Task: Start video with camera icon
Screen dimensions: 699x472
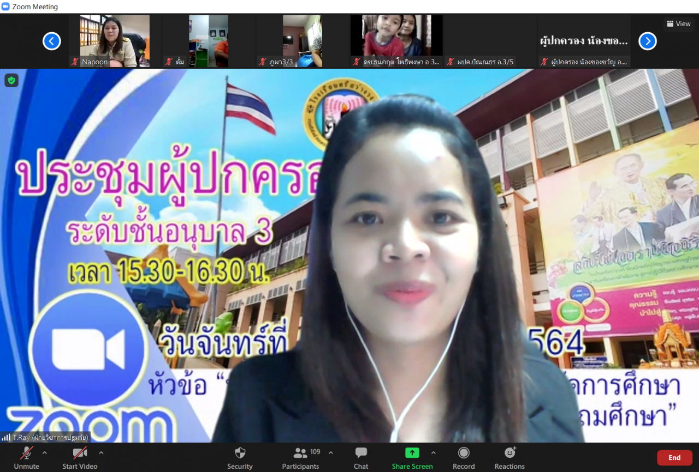Action: [x=80, y=457]
